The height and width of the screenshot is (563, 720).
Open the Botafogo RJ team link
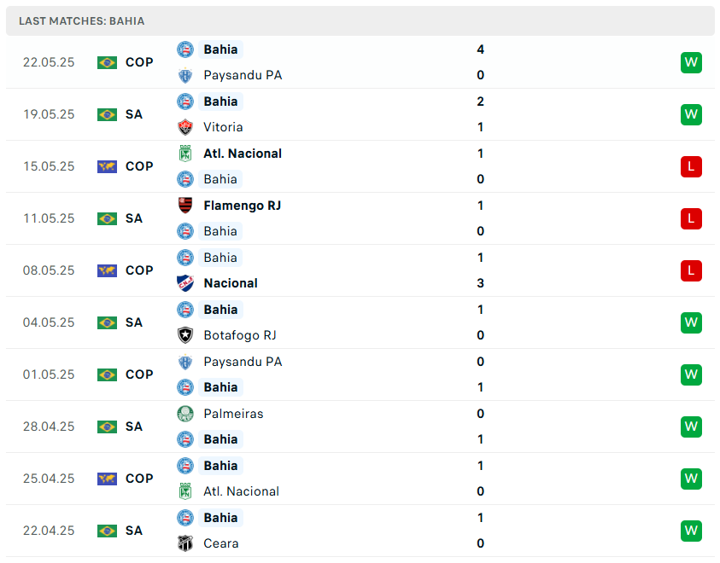coord(240,335)
